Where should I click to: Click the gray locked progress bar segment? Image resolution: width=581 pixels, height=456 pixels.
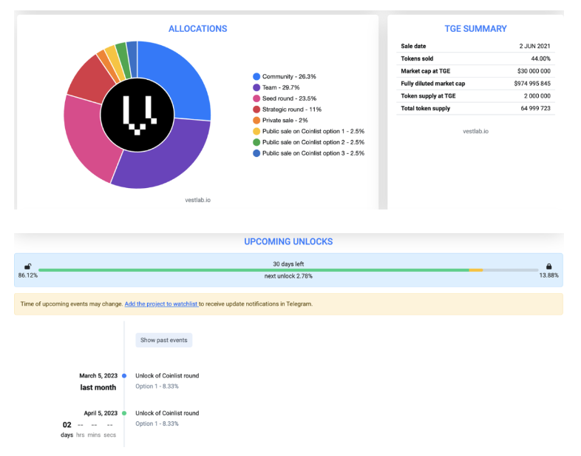[511, 270]
